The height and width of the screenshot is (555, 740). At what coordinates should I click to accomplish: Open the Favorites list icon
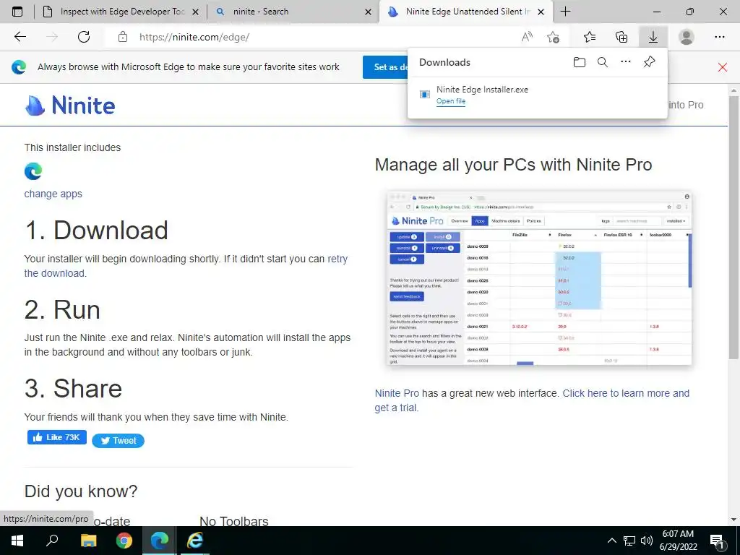pyautogui.click(x=590, y=37)
